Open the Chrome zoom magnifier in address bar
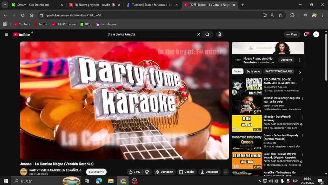 pyautogui.click(x=272, y=15)
